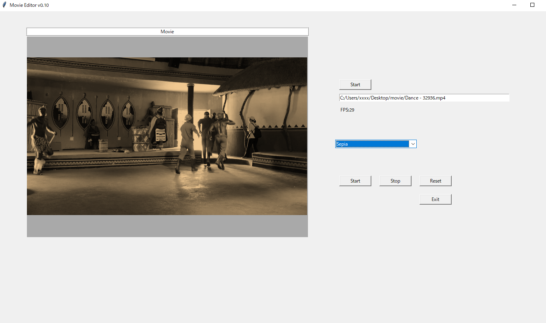Click the video file path input field
The width and height of the screenshot is (546, 323).
point(424,98)
